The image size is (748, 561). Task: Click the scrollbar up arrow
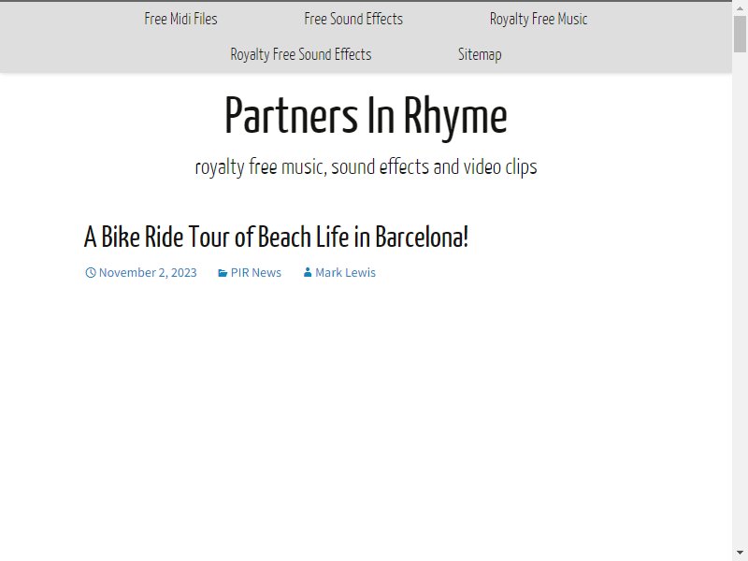[x=740, y=7]
